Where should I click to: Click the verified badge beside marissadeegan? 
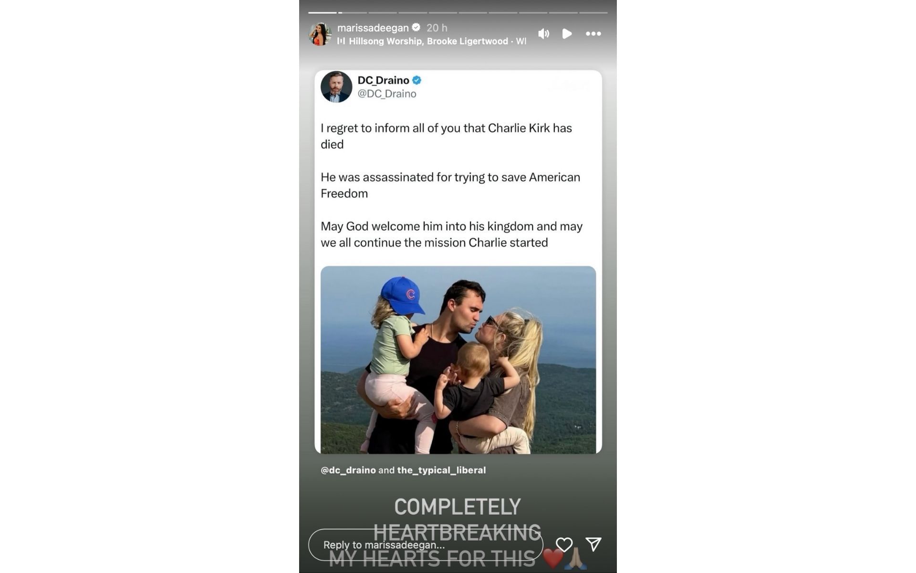click(416, 27)
